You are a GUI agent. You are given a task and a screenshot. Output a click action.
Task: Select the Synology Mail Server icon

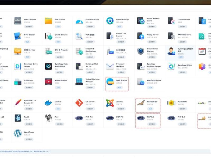(x=79, y=66)
